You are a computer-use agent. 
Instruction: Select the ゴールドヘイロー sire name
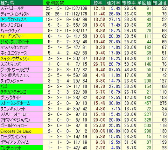pyautogui.click(x=14, y=126)
